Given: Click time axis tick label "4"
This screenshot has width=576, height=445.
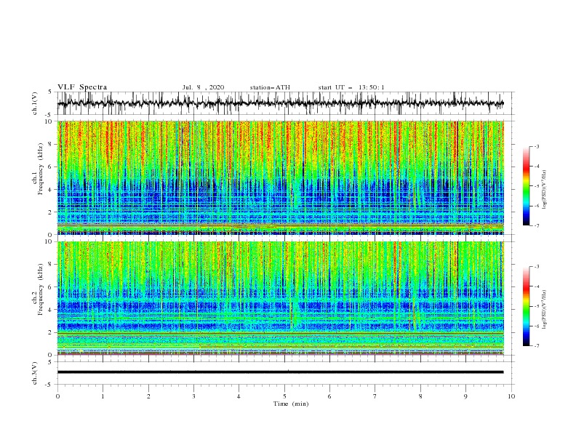Looking at the screenshot, I should (239, 396).
